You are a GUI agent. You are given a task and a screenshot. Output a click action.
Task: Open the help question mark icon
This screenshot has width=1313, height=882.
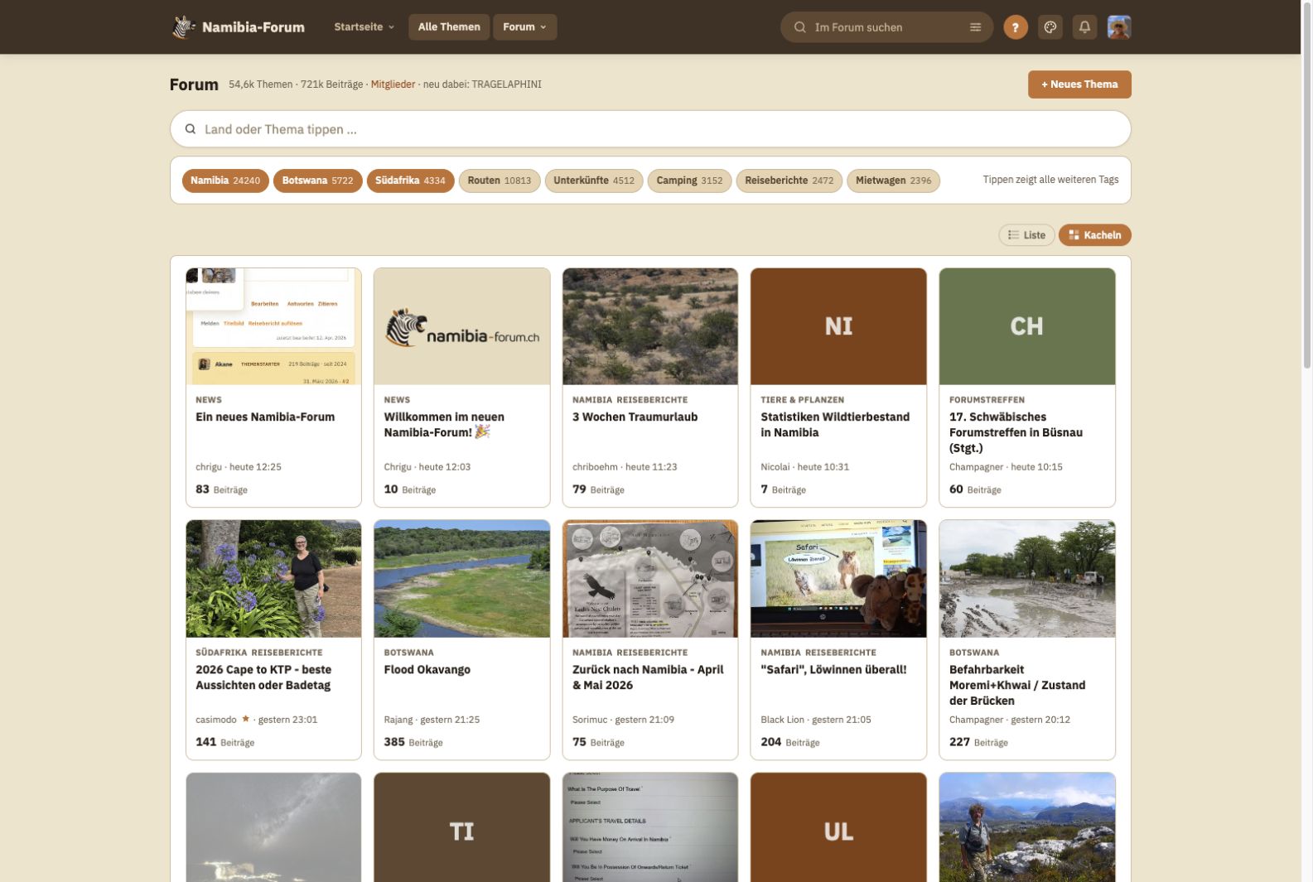[x=1016, y=27]
